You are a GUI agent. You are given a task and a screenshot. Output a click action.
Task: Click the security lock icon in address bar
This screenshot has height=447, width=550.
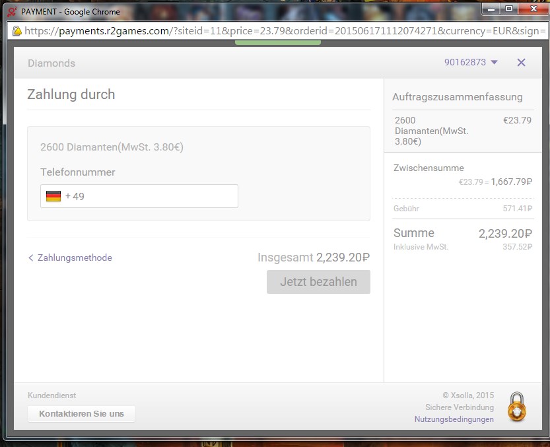click(17, 30)
